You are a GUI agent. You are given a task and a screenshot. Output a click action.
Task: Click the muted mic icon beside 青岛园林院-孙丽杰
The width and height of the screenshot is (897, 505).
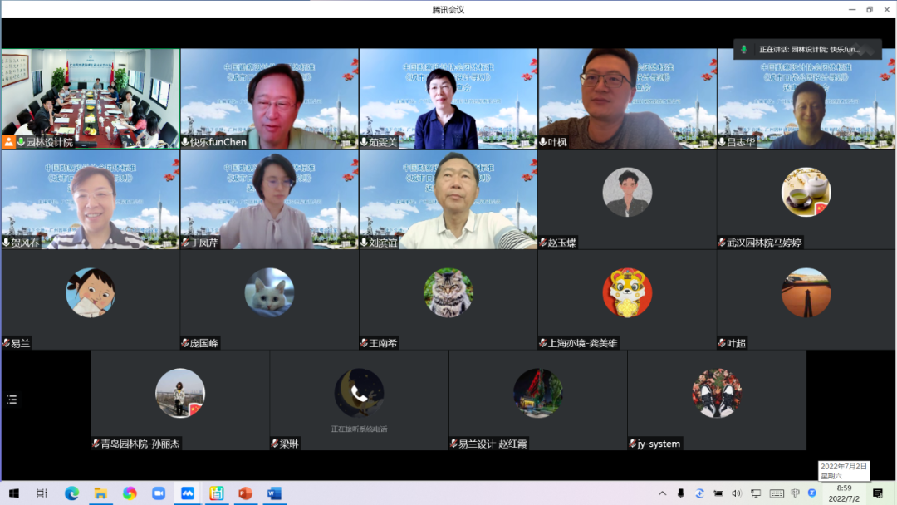pyautogui.click(x=96, y=444)
